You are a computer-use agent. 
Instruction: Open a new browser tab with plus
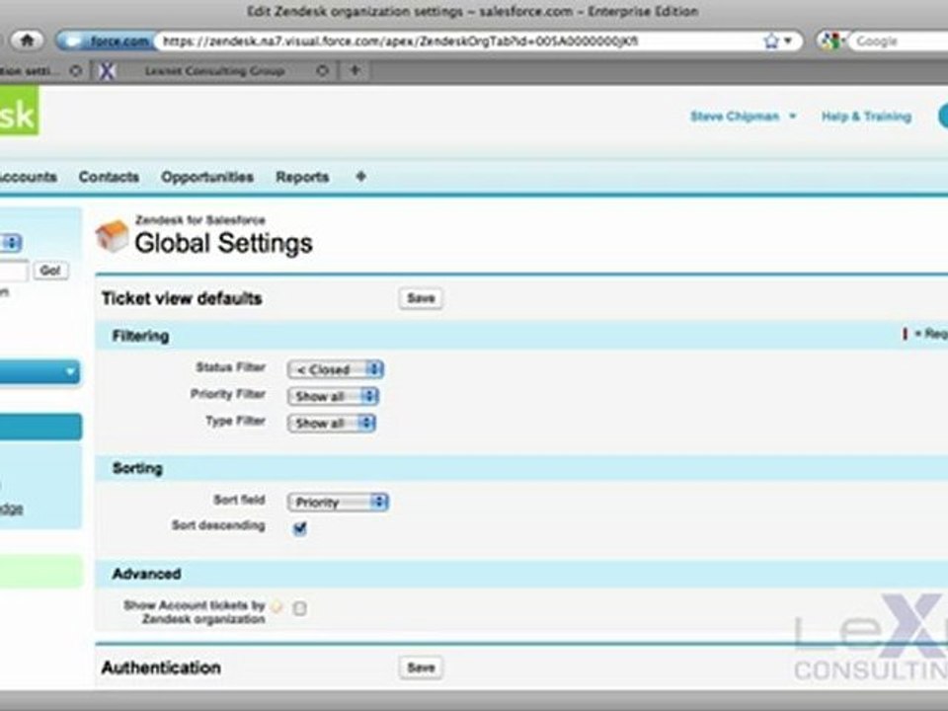pos(355,71)
